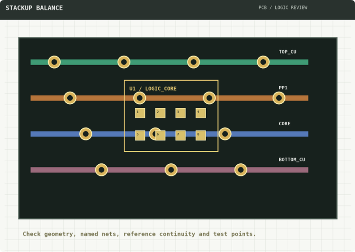
Task: Click the TOP_CU layer label
Action: point(287,52)
